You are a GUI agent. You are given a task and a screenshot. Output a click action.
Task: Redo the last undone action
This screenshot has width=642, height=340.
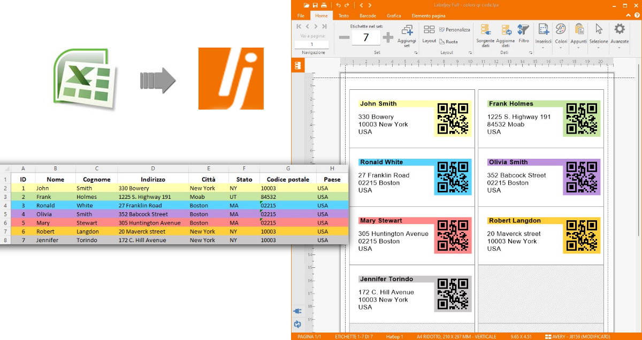click(x=346, y=5)
